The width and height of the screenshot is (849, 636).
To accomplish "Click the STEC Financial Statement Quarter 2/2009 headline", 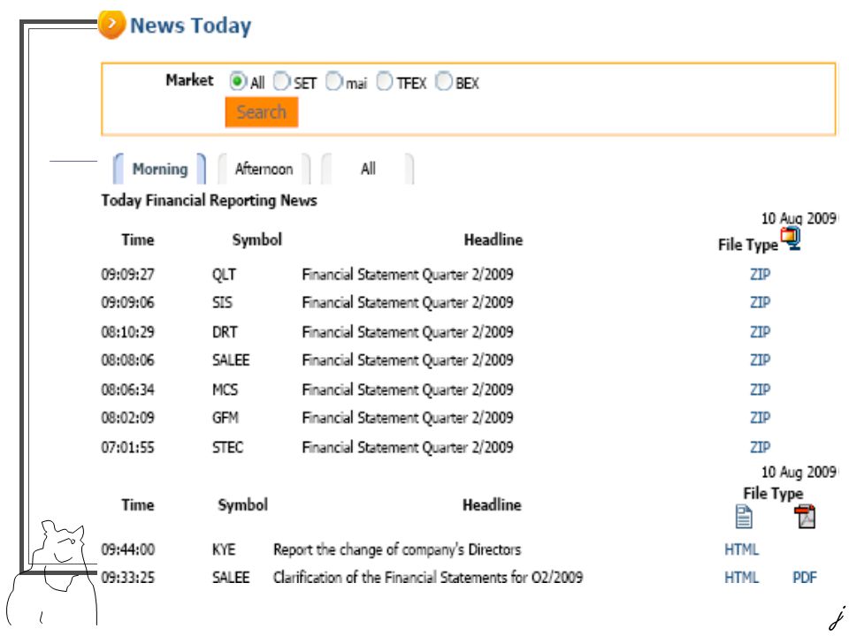I will tap(408, 447).
